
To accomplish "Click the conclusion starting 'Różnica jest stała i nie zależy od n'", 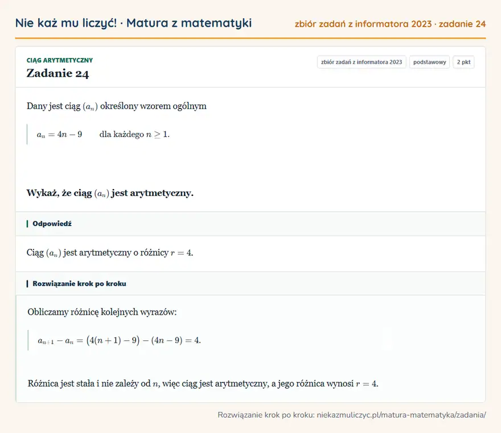I will coord(203,384).
